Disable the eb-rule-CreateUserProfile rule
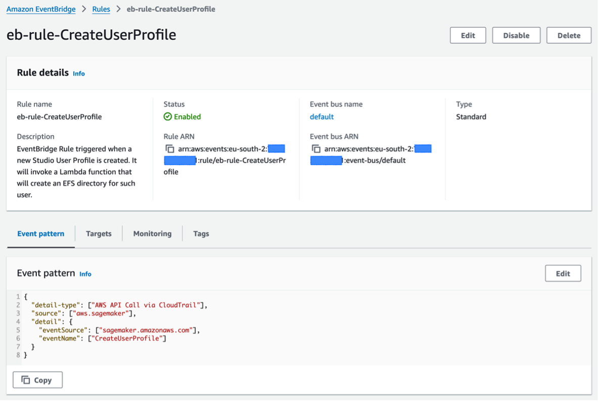 pyautogui.click(x=516, y=35)
